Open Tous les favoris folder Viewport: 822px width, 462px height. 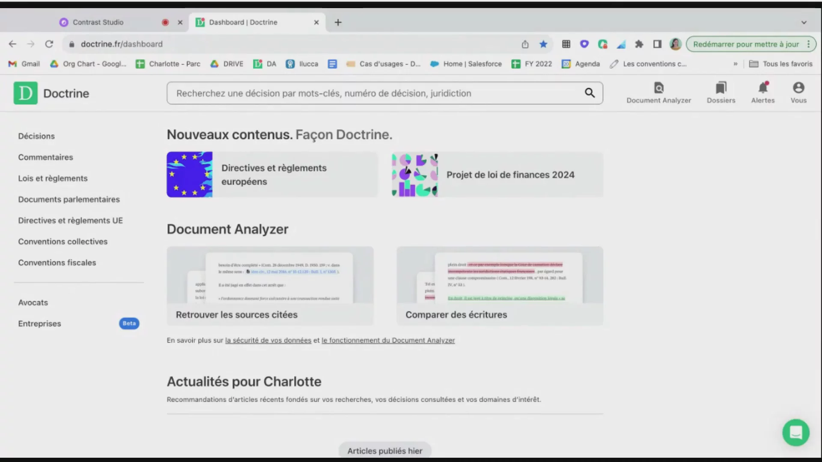[x=781, y=64]
